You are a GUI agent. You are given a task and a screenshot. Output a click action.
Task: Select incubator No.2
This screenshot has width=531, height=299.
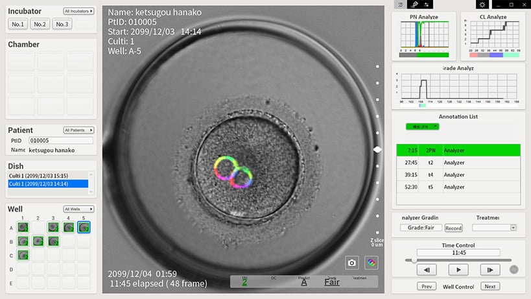(x=40, y=24)
